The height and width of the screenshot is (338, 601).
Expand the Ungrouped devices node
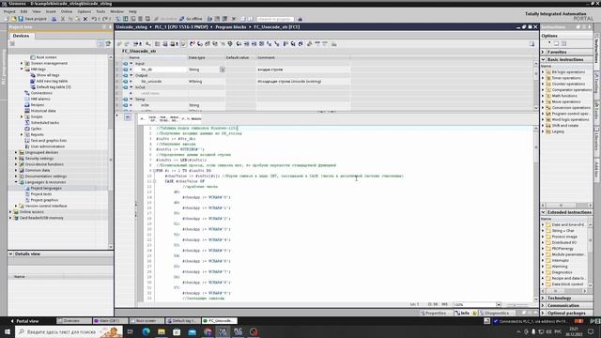[x=16, y=152]
